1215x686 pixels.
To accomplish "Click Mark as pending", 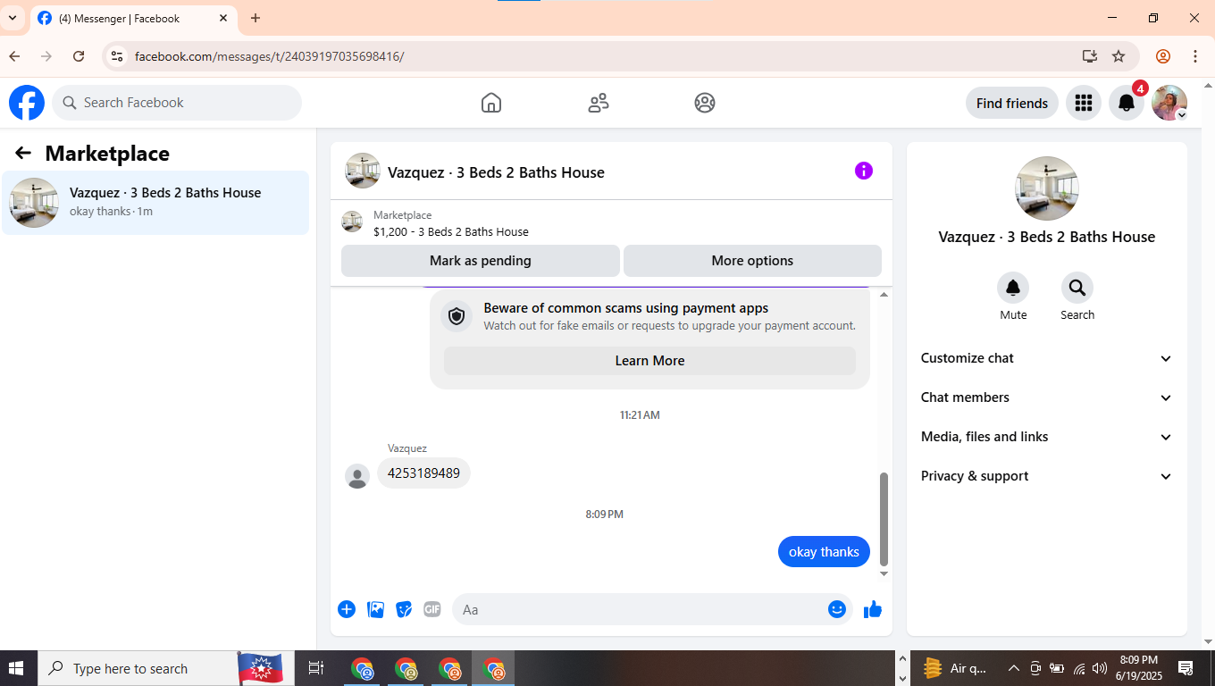I will tap(481, 261).
